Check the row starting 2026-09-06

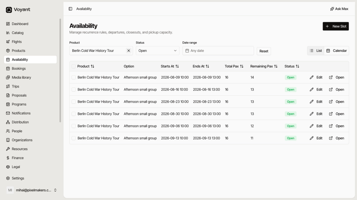(73, 126)
